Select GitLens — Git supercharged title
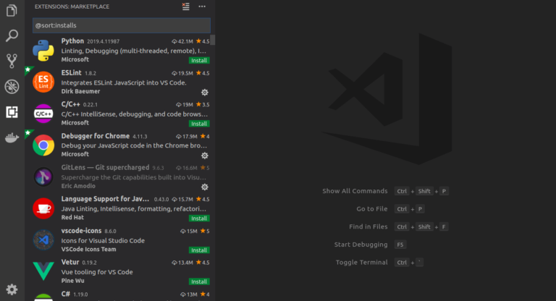Viewport: 556px width, 301px height. tap(105, 167)
